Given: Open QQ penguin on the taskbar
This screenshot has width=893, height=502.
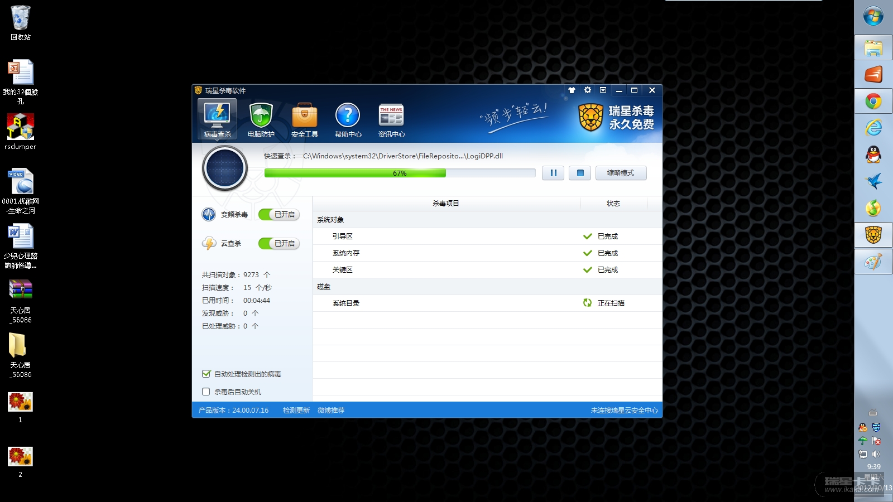Looking at the screenshot, I should pos(873,155).
